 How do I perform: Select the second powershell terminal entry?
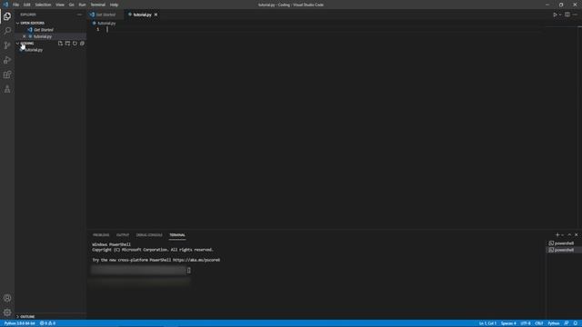(564, 250)
